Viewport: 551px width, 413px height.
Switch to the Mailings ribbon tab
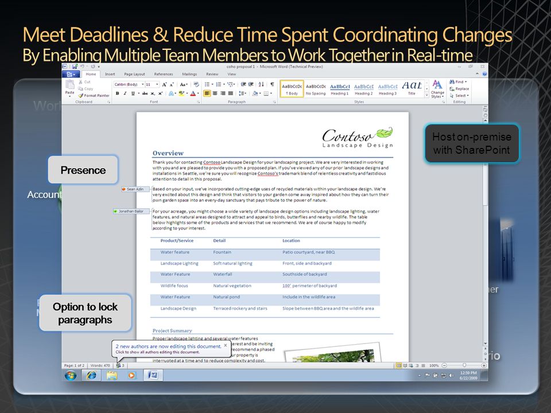(x=189, y=74)
